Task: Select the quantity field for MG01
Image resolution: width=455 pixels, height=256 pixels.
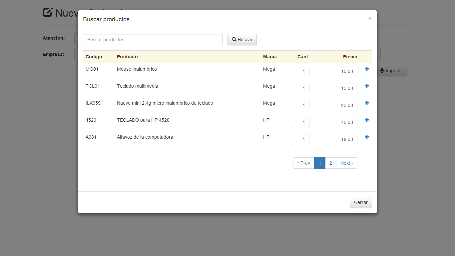Action: pos(300,71)
